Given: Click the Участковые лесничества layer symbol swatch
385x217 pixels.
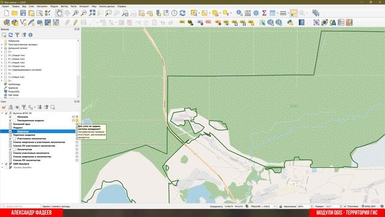Looking at the screenshot, I should [14, 139].
